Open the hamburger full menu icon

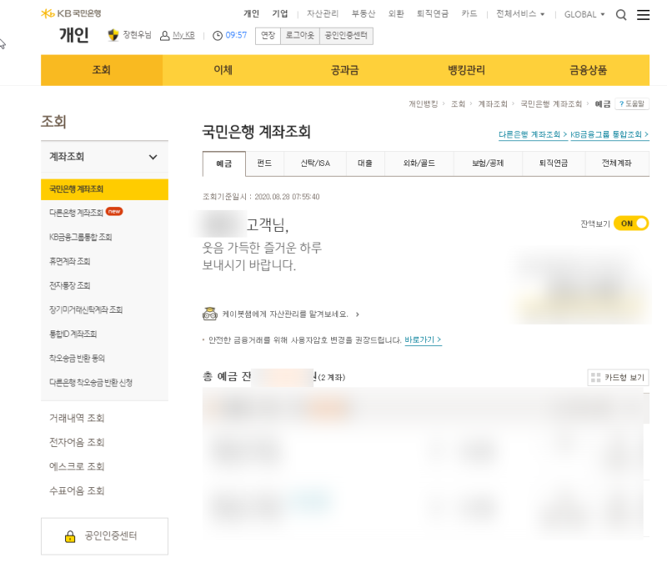click(643, 15)
